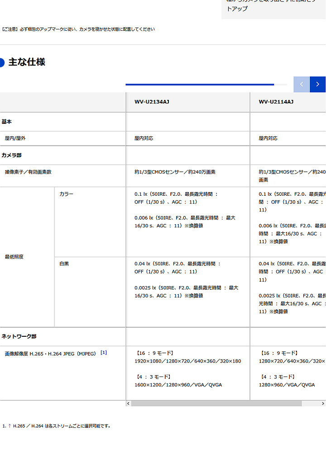Click the 0.006 lx converted value text for WV-U2134AJ
Viewport: 326px width, 452px height.
click(x=185, y=221)
